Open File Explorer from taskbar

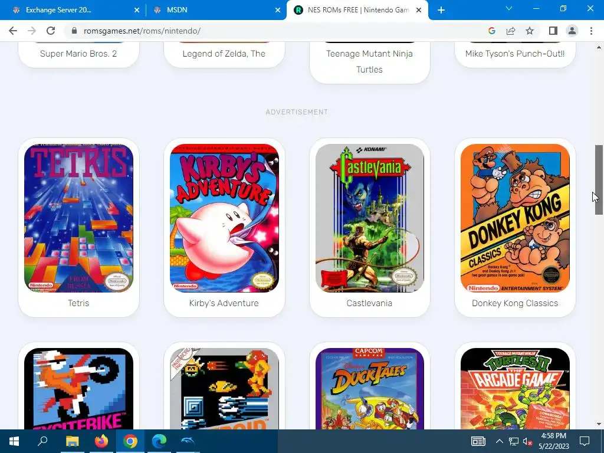[x=72, y=441]
